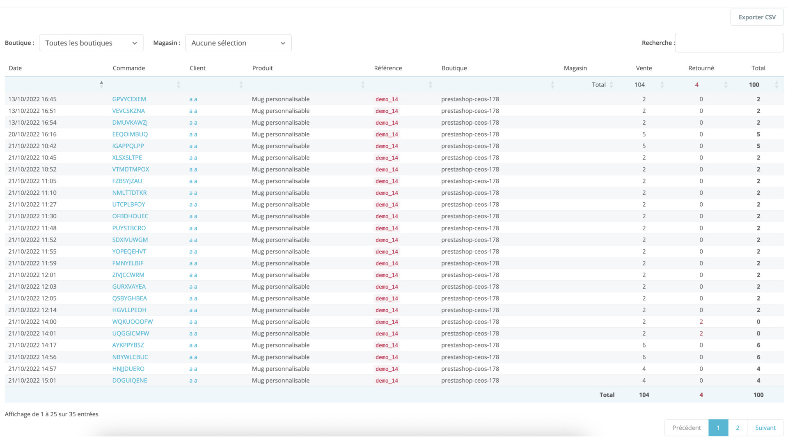Screen dimensions: 788x443
Task: Sort by Client column arrow icon
Action: [x=241, y=84]
